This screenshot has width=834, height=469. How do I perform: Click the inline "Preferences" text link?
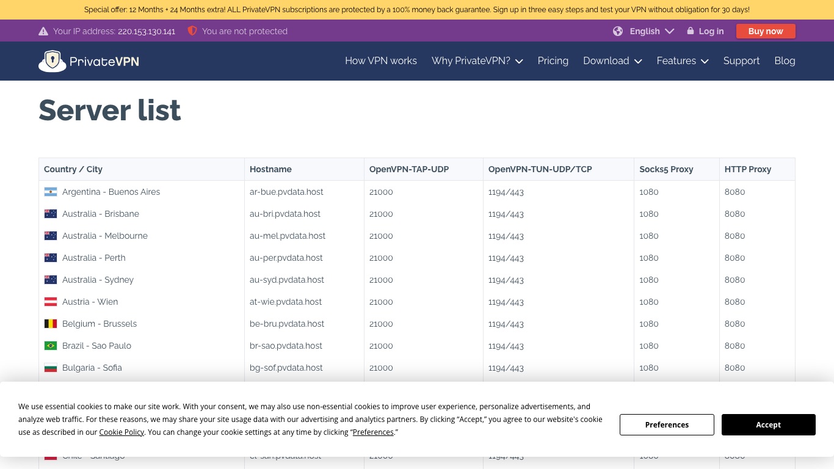[373, 432]
